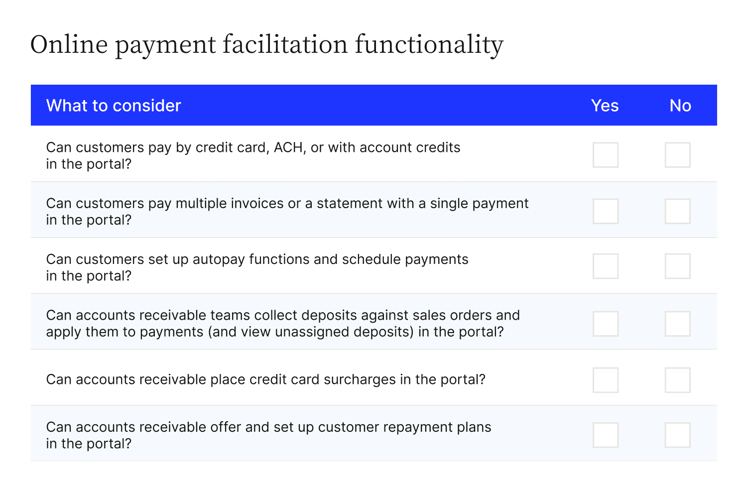Click the credit card surcharges question text
This screenshot has width=747, height=491.
265,379
